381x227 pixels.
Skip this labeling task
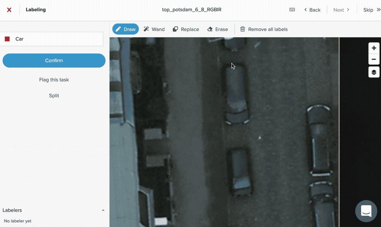tap(371, 10)
